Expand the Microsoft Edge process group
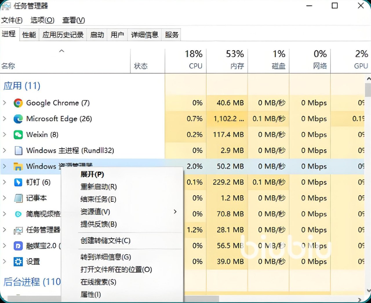Screen dimensions: 371x303 (4, 119)
